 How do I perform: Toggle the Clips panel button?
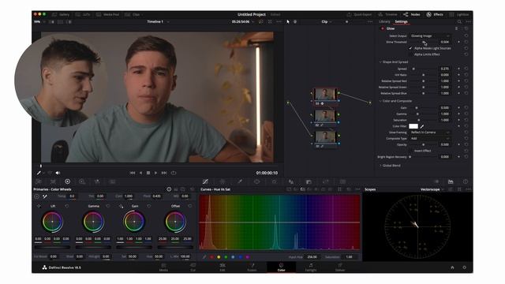[x=133, y=14]
